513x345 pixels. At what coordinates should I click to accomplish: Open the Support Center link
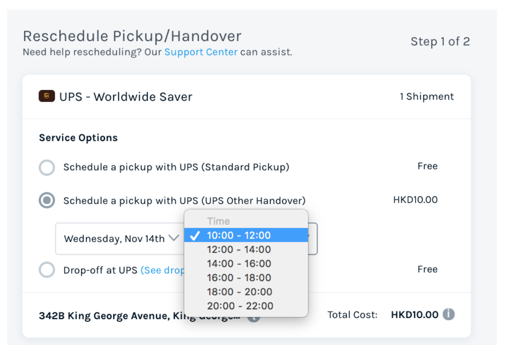pos(201,52)
